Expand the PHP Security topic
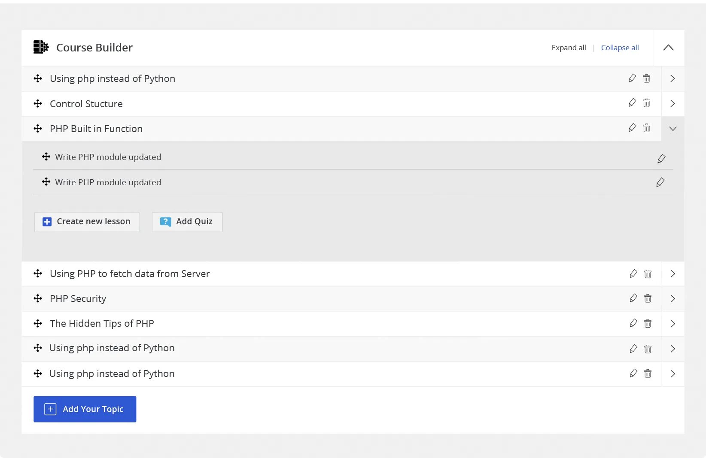 pos(673,298)
